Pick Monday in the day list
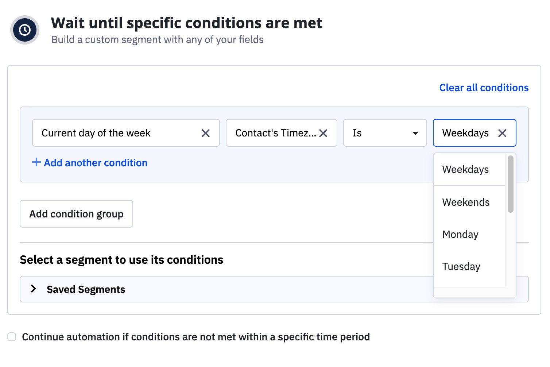The height and width of the screenshot is (367, 550). pos(460,235)
